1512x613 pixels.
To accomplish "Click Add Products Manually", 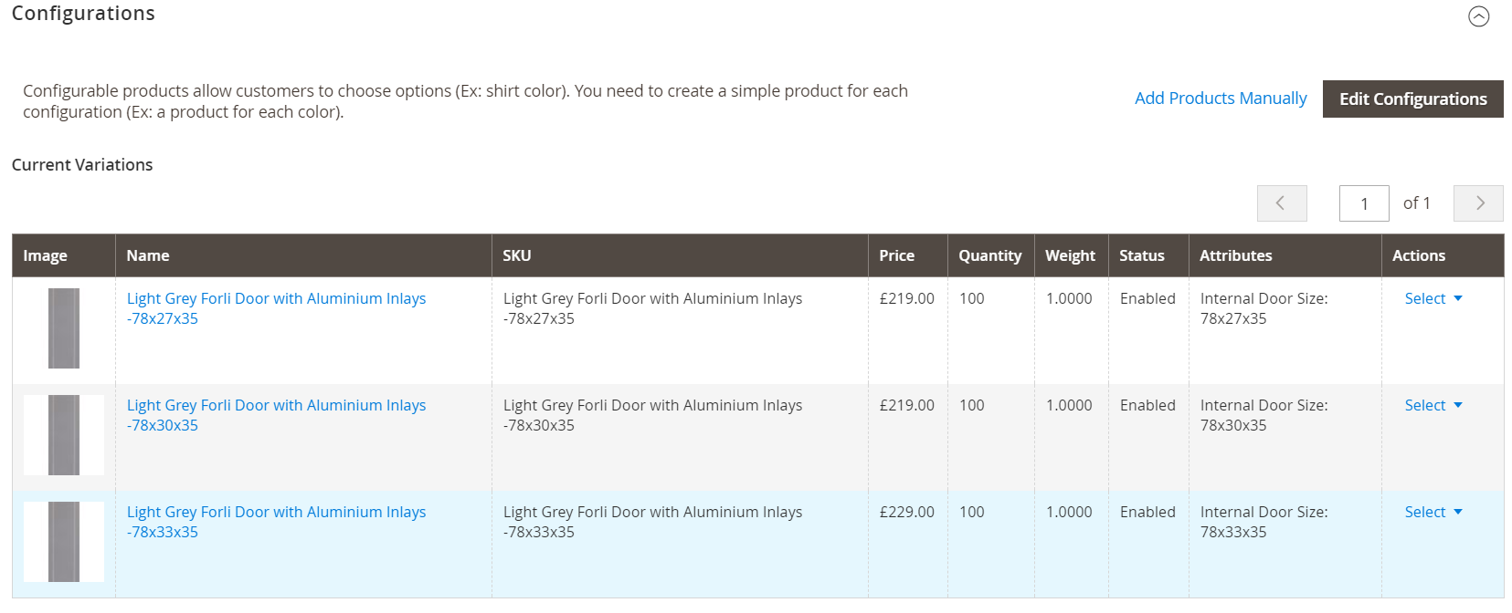I will tap(1221, 98).
